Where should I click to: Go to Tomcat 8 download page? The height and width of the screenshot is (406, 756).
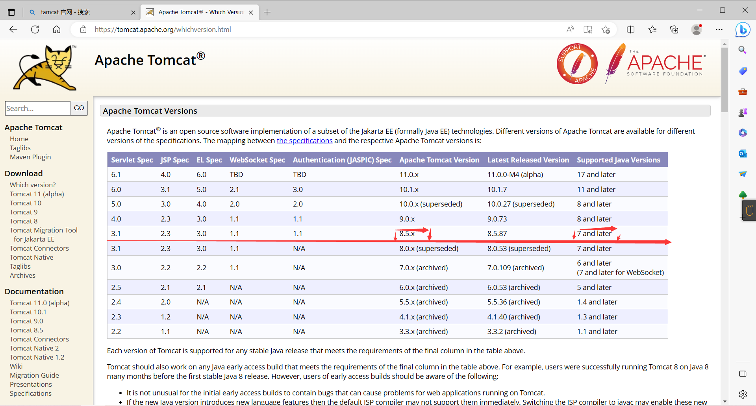[24, 221]
